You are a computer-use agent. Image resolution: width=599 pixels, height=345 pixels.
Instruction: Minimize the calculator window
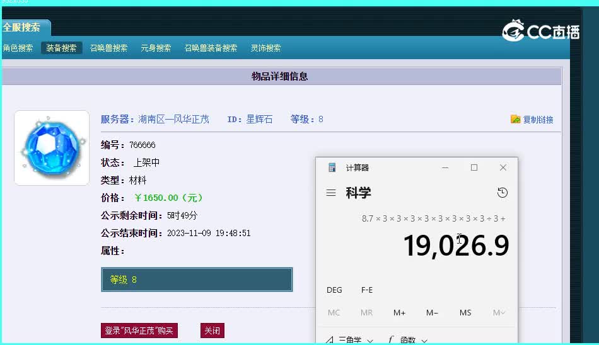pyautogui.click(x=445, y=167)
